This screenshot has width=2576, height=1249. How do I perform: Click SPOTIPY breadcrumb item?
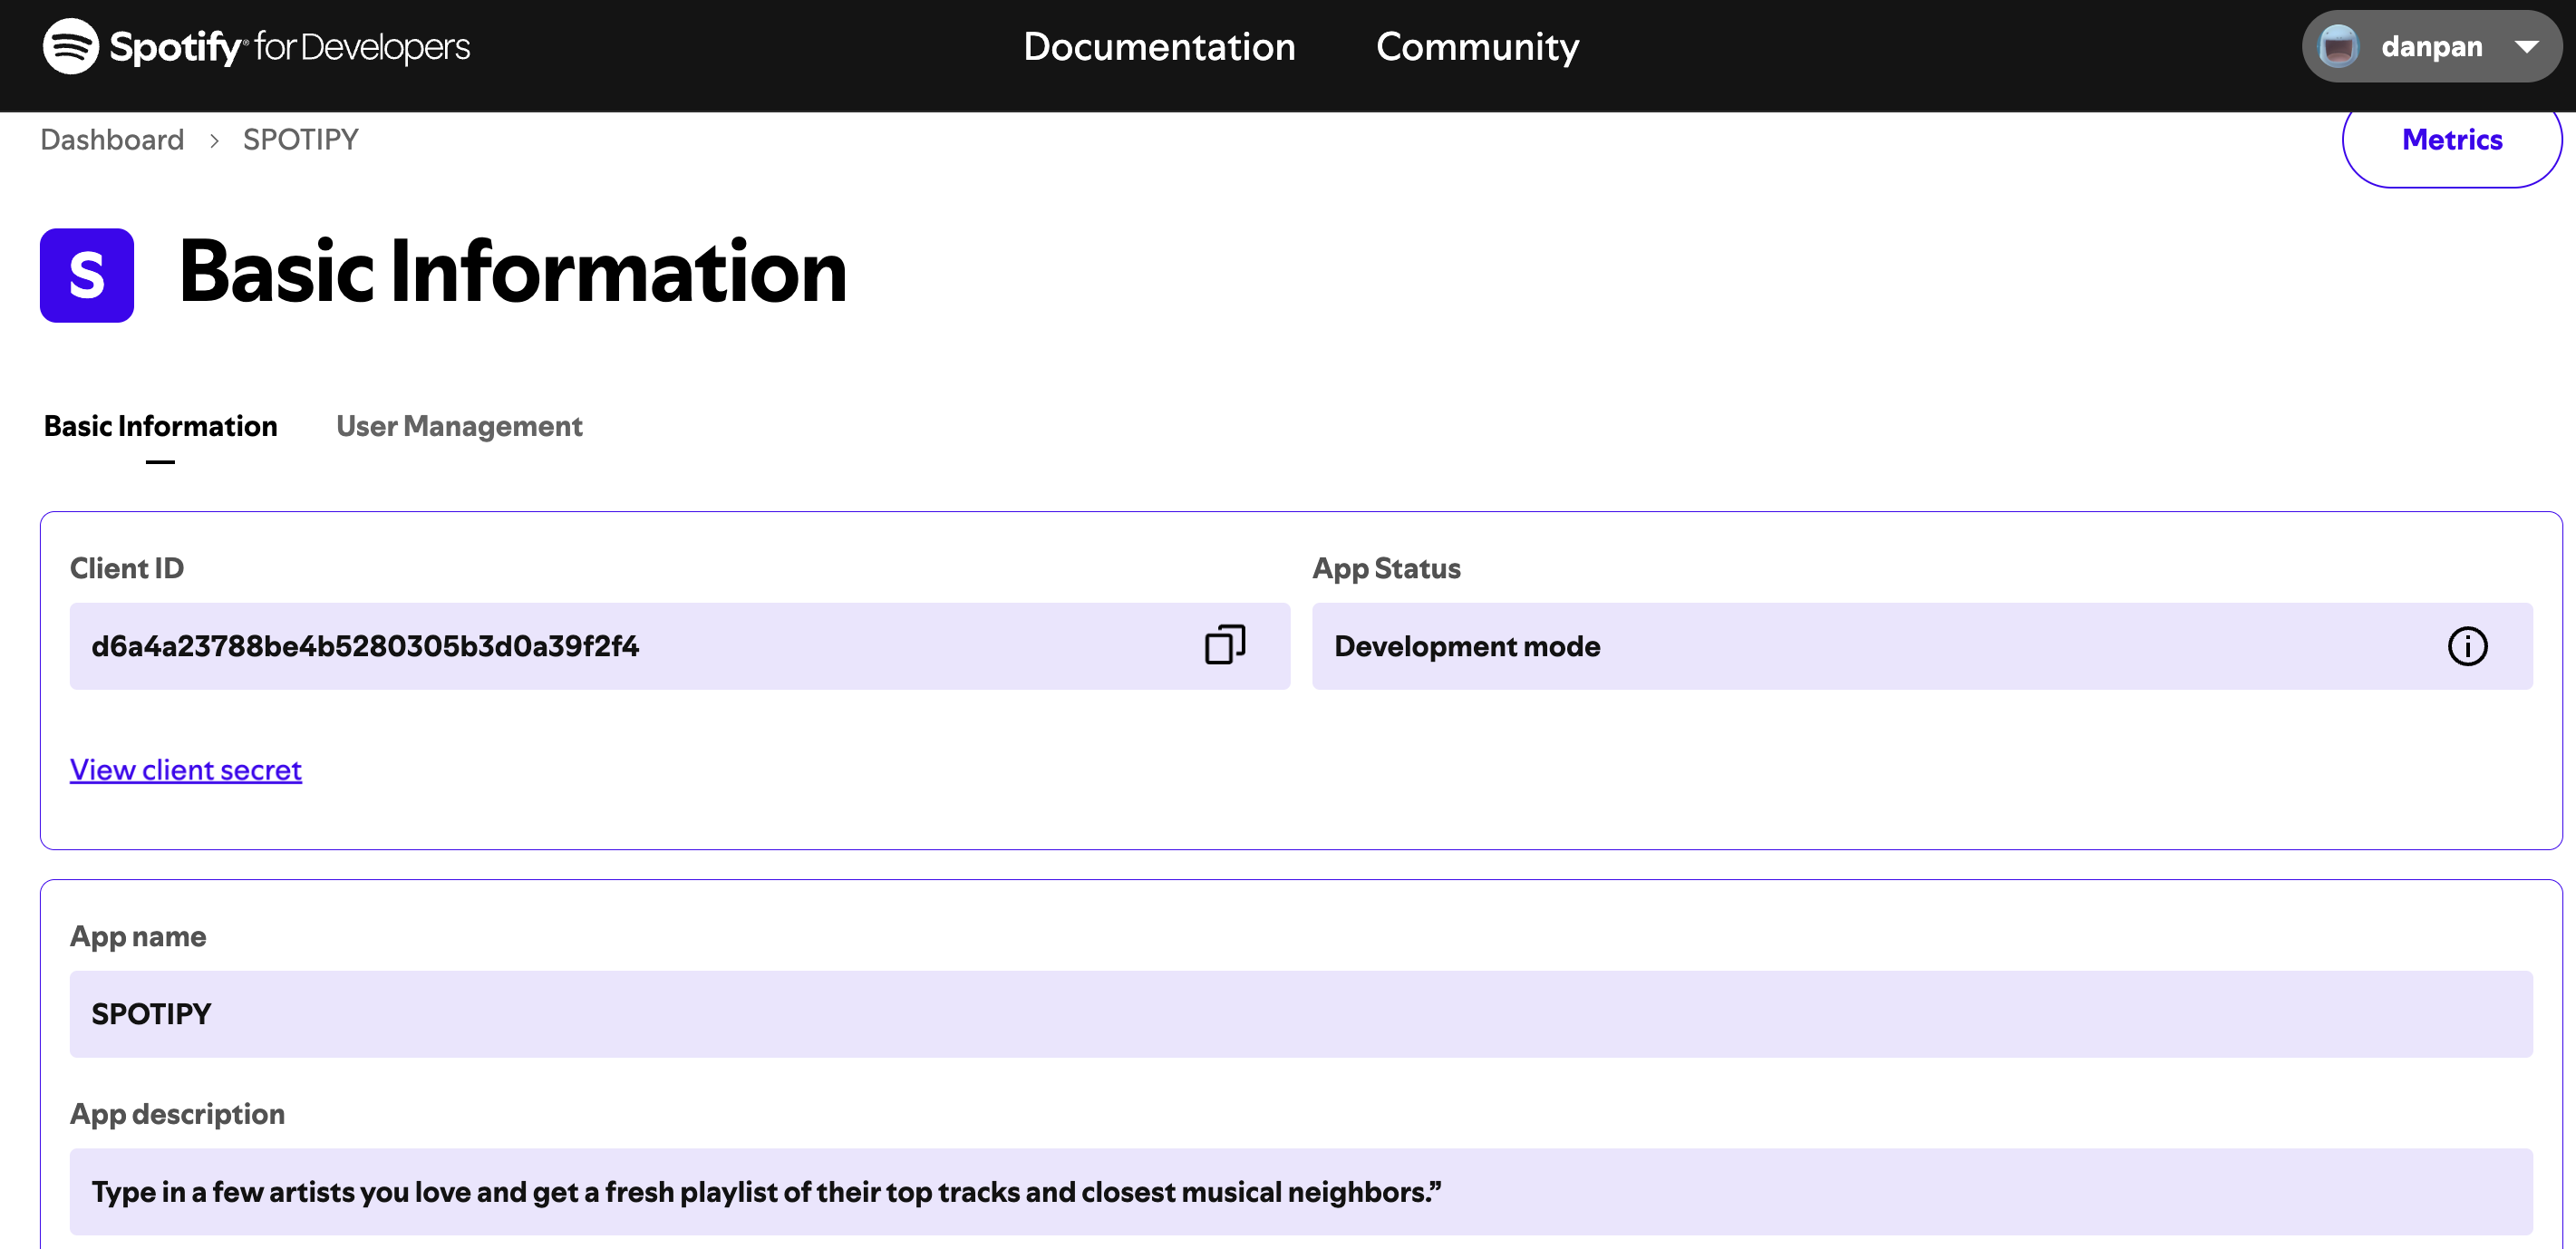click(300, 140)
